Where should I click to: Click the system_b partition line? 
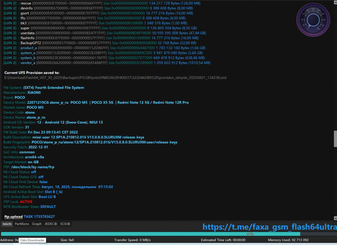[104, 58]
